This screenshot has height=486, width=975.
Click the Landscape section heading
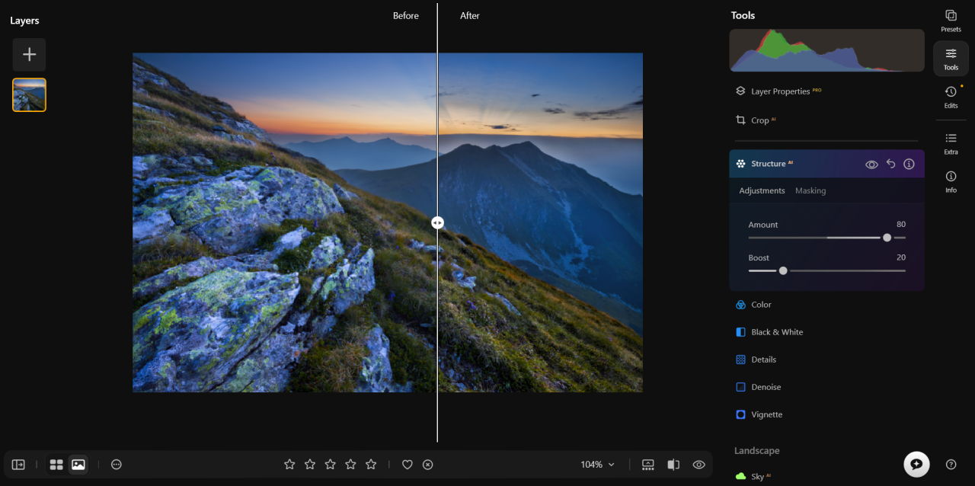[756, 450]
